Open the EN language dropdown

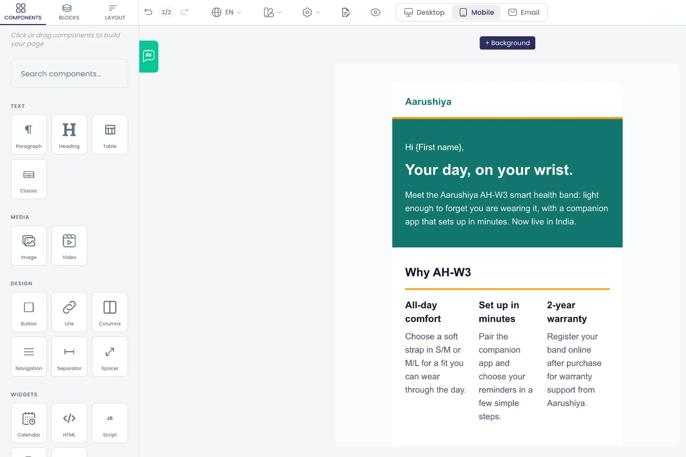226,13
